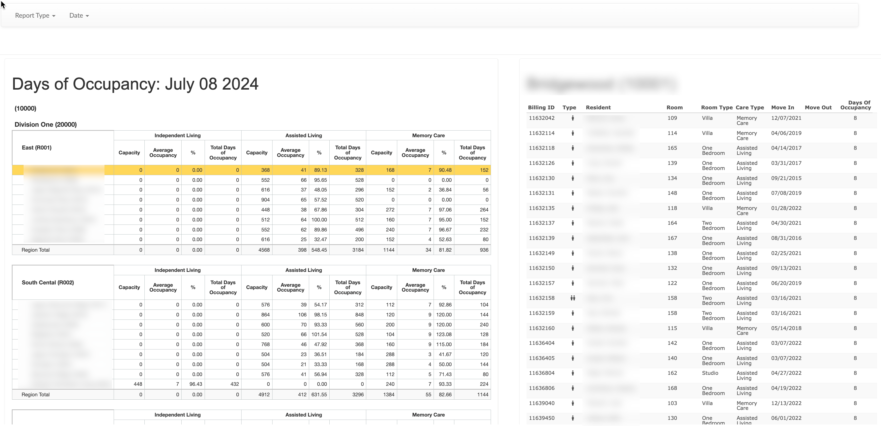Click two-person icon for billing 11632158
This screenshot has width=881, height=426.
572,298
